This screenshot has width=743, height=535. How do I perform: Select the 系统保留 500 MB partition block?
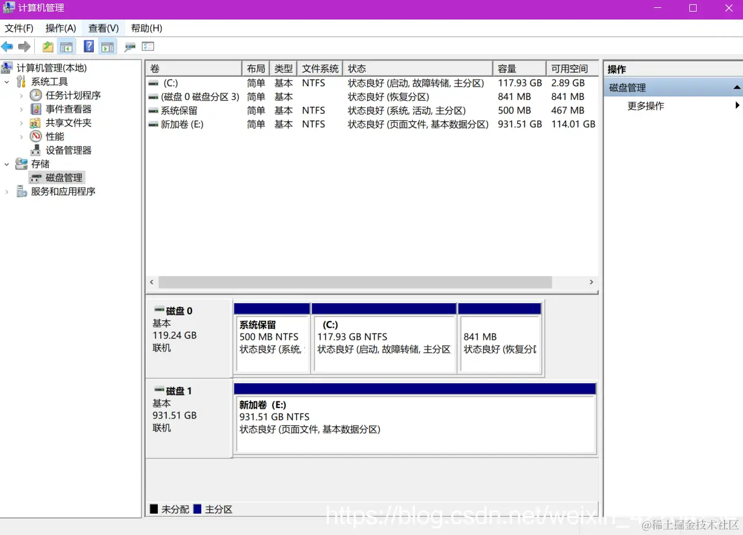[272, 339]
